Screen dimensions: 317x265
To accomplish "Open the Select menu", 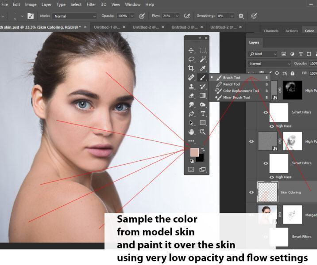I will (x=76, y=4).
